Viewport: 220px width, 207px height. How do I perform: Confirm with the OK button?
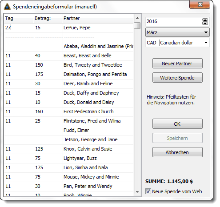point(177,124)
